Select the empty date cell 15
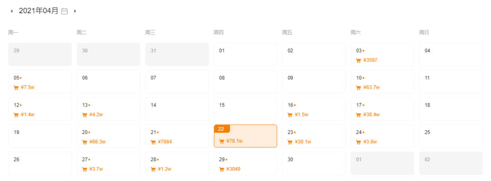Image resolution: width=491 pixels, height=181 pixels. pyautogui.click(x=245, y=109)
